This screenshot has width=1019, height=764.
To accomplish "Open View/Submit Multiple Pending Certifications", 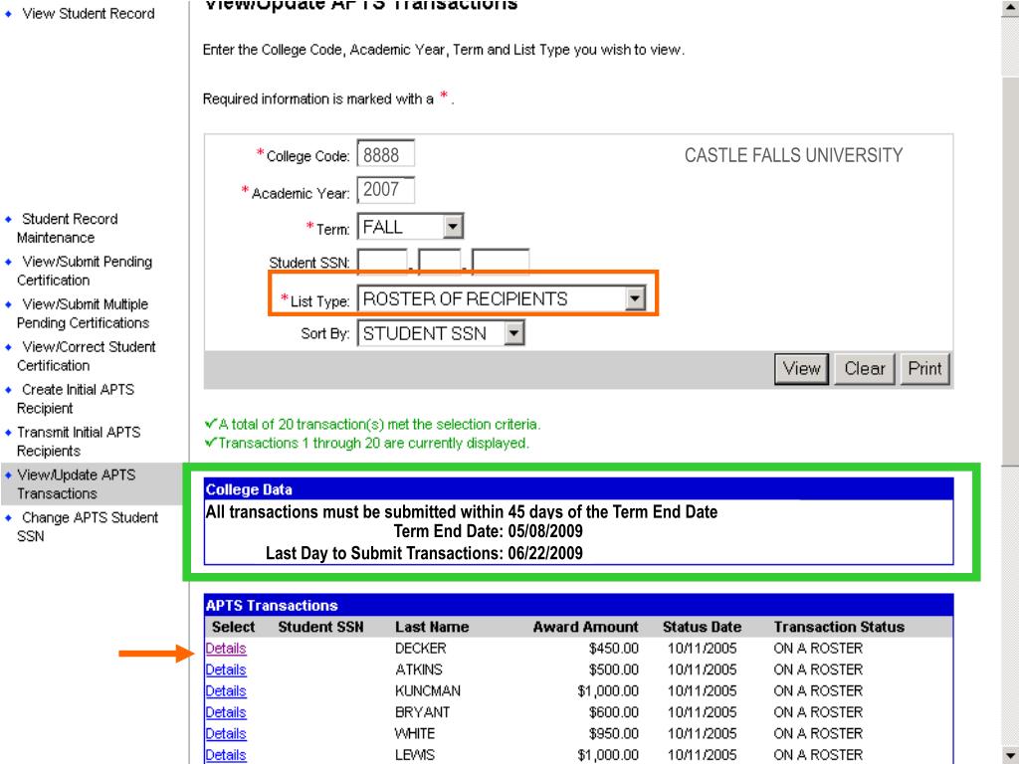I will click(x=84, y=313).
